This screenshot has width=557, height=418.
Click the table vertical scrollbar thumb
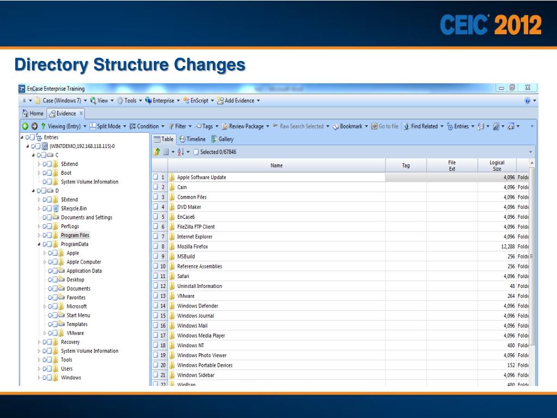click(532, 256)
